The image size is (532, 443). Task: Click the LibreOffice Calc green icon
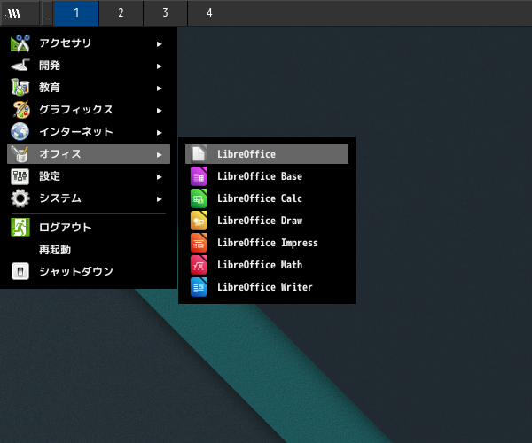point(199,198)
